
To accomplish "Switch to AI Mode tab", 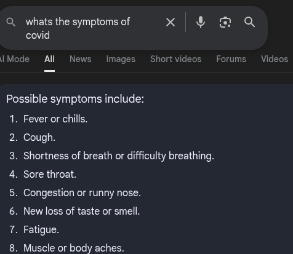I will click(15, 59).
